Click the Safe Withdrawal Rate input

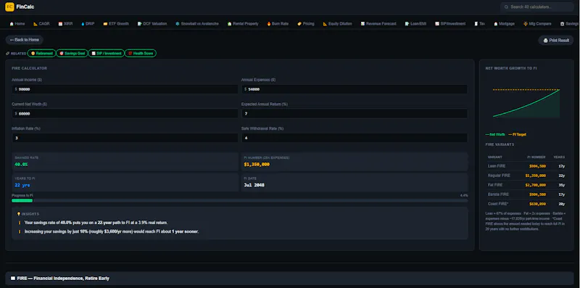tap(355, 138)
